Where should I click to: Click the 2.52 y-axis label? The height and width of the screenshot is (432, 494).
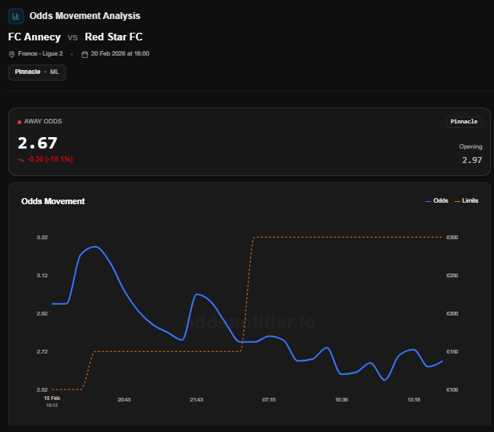click(42, 390)
